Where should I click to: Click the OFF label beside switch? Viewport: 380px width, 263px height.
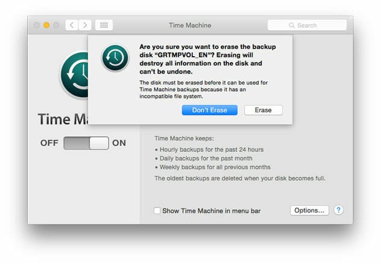pyautogui.click(x=49, y=143)
